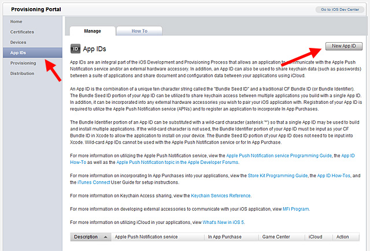
Task: Go to Provisioning section
Action: [23, 63]
